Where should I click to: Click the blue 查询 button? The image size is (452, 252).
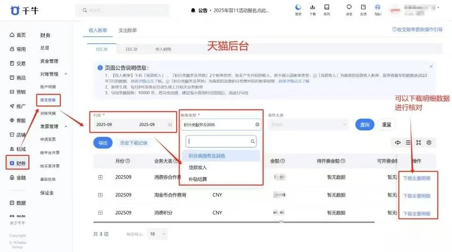pos(364,125)
